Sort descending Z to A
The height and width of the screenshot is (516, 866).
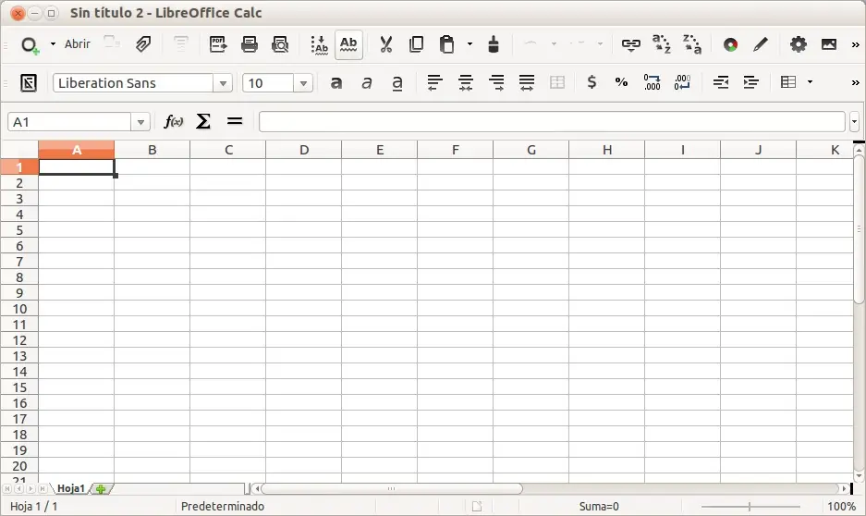(692, 44)
